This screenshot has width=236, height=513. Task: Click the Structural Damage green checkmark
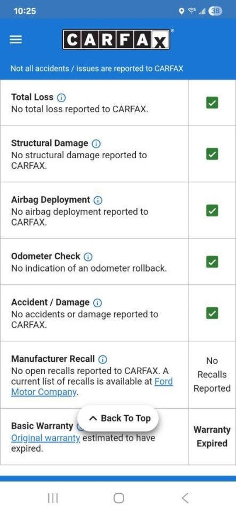click(212, 154)
